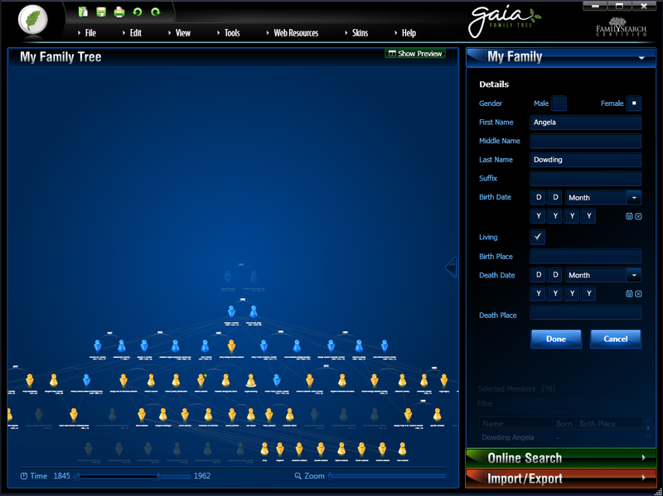Open the Death Date calendar picker icon
Viewport: 663px width, 496px height.
(x=629, y=294)
